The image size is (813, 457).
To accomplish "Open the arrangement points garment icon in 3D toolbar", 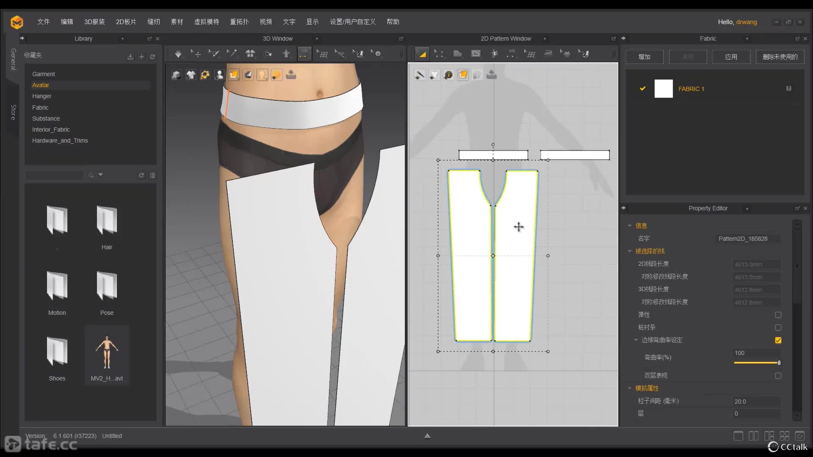I will coord(250,54).
